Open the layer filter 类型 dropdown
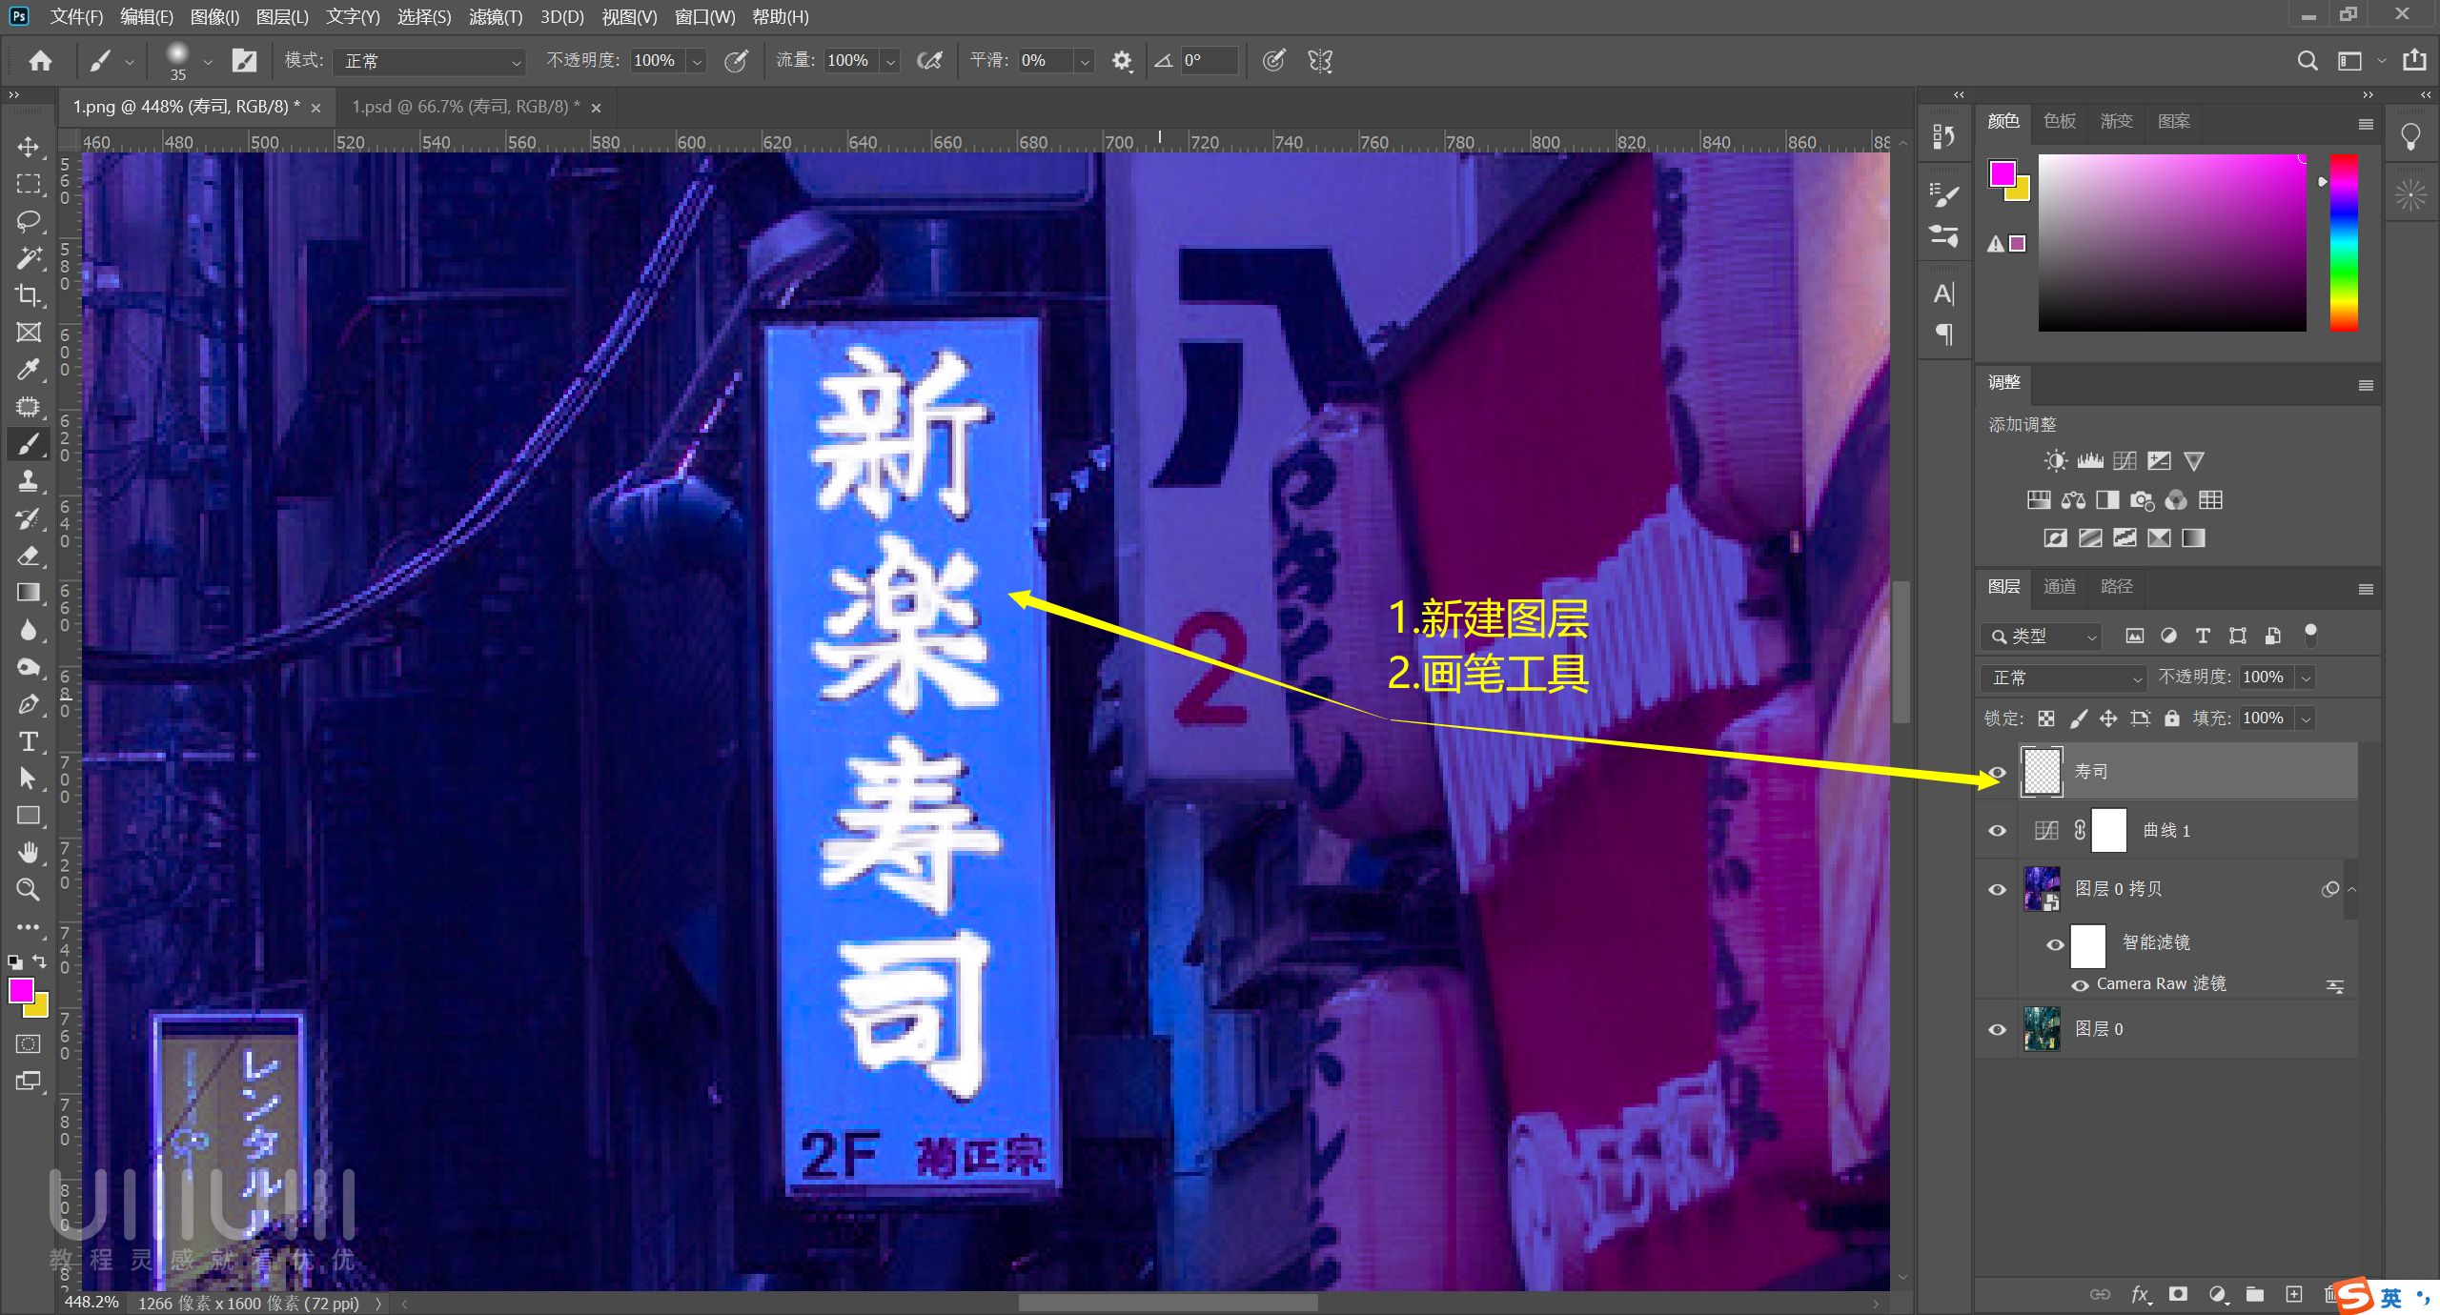The height and width of the screenshot is (1315, 2440). pos(2040,636)
